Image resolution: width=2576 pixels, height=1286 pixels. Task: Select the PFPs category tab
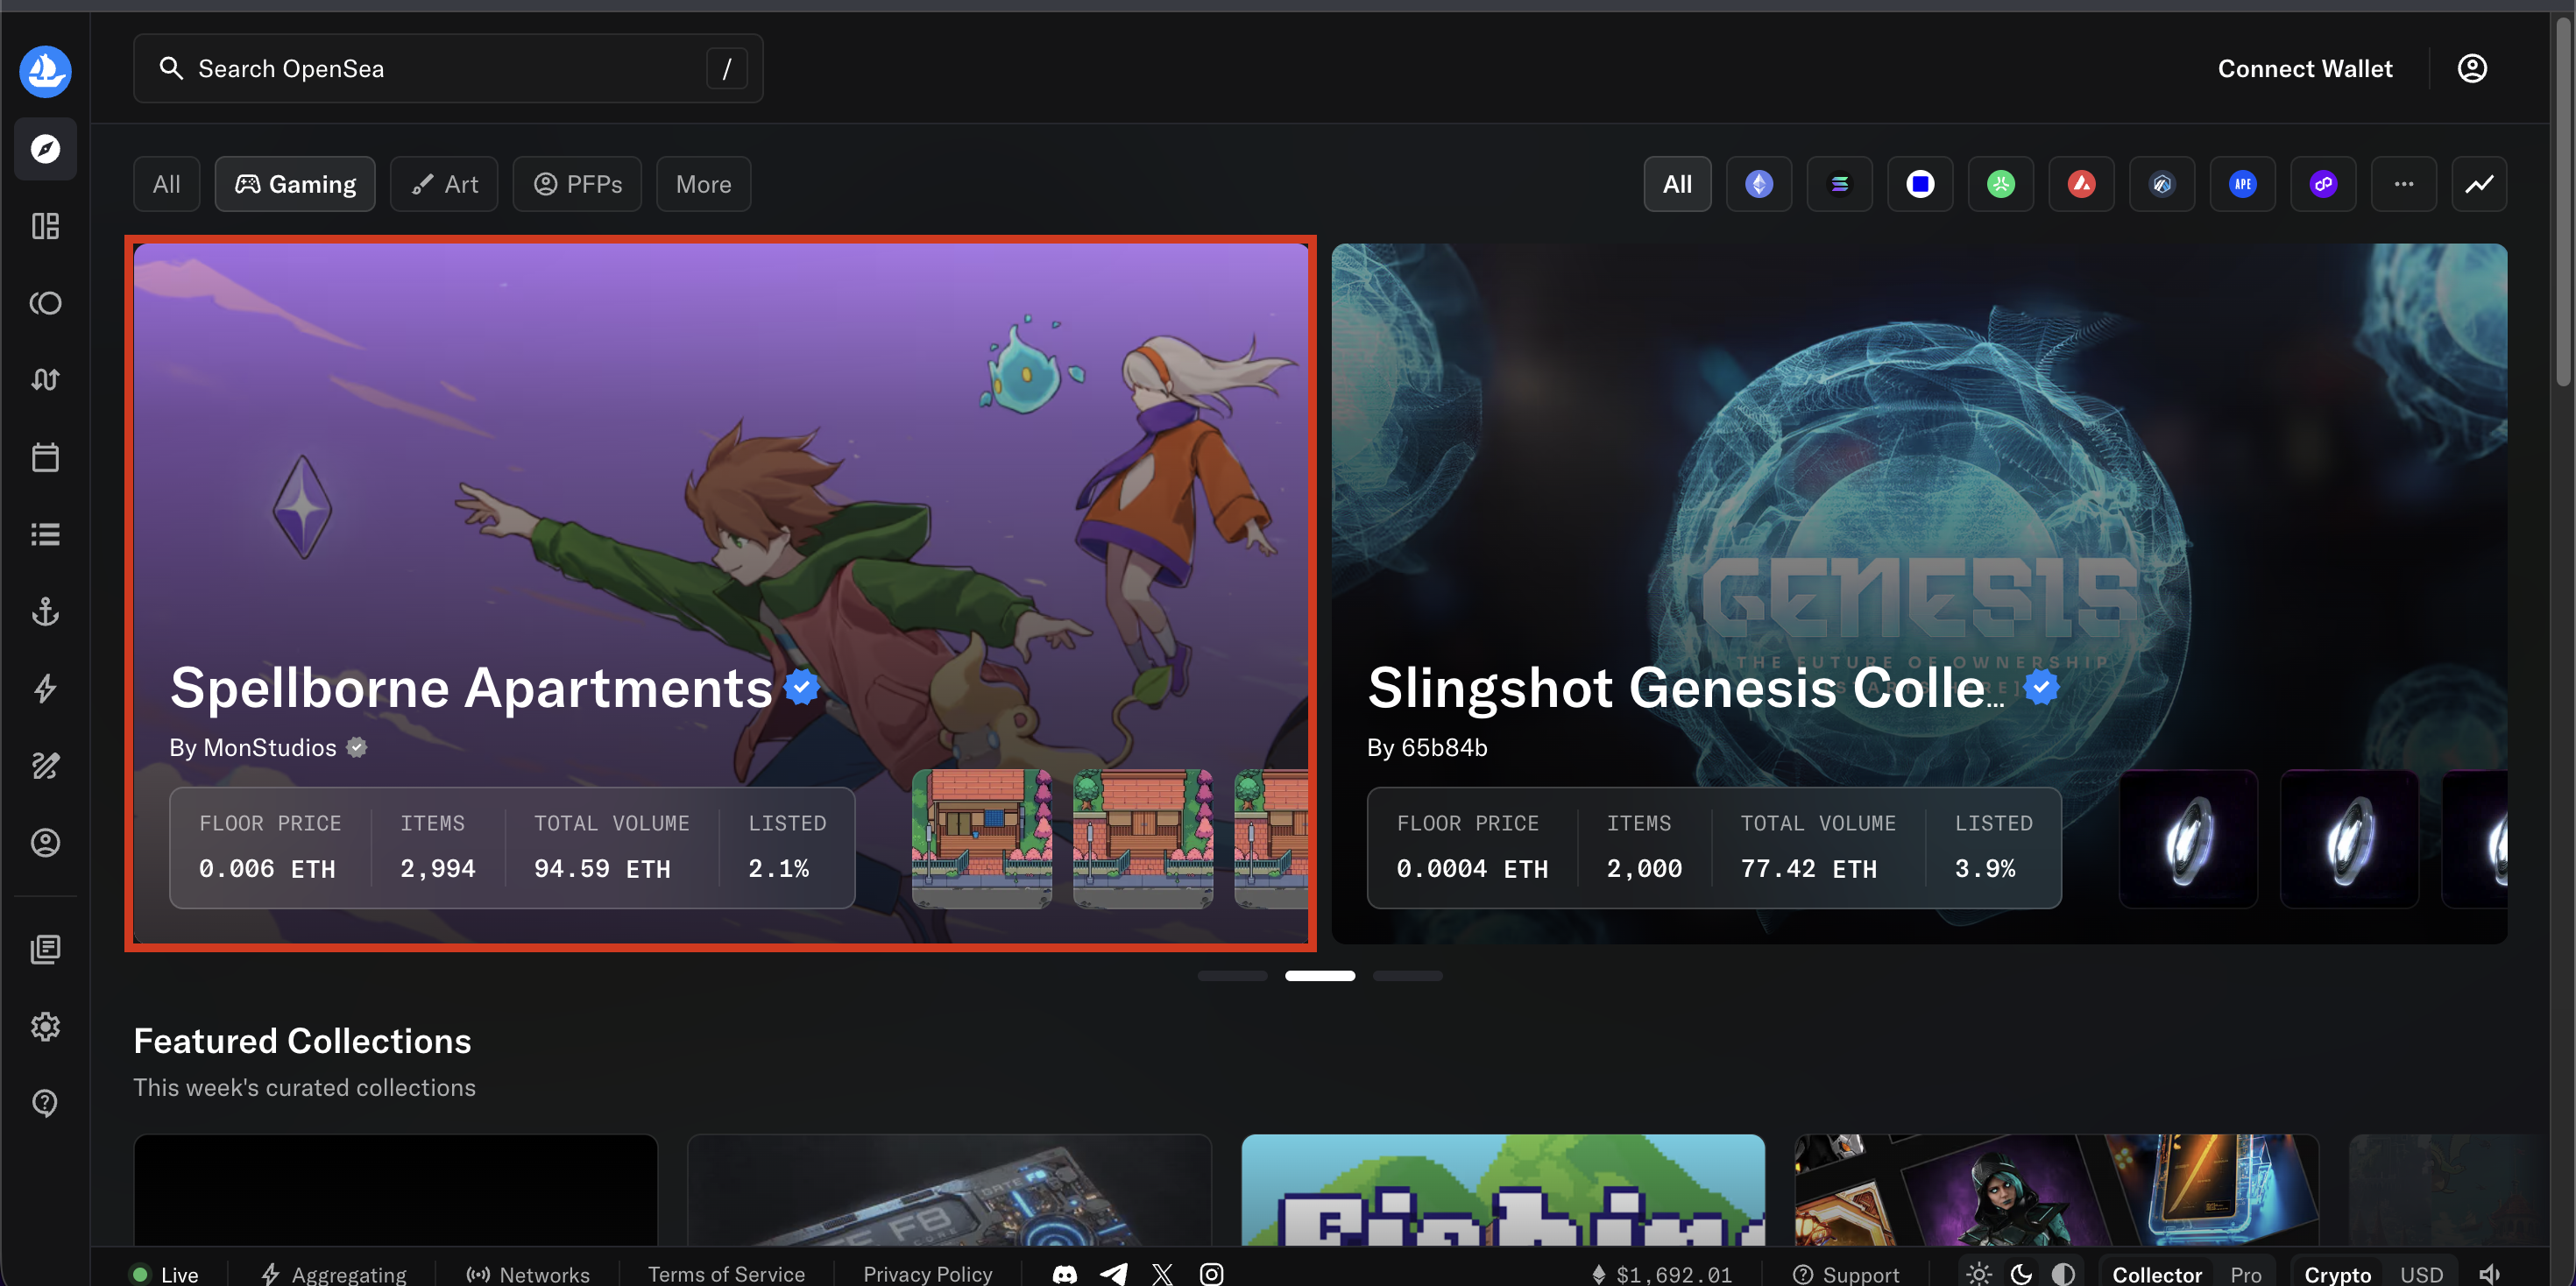[577, 184]
